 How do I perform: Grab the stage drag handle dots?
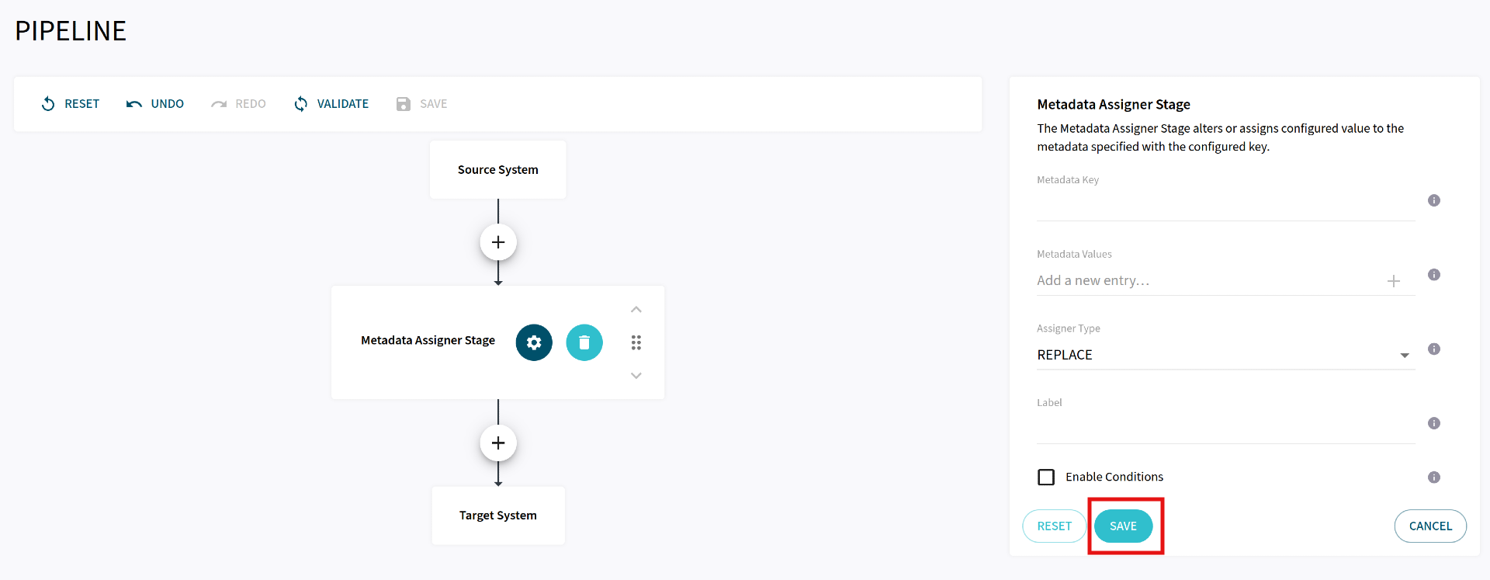click(636, 342)
